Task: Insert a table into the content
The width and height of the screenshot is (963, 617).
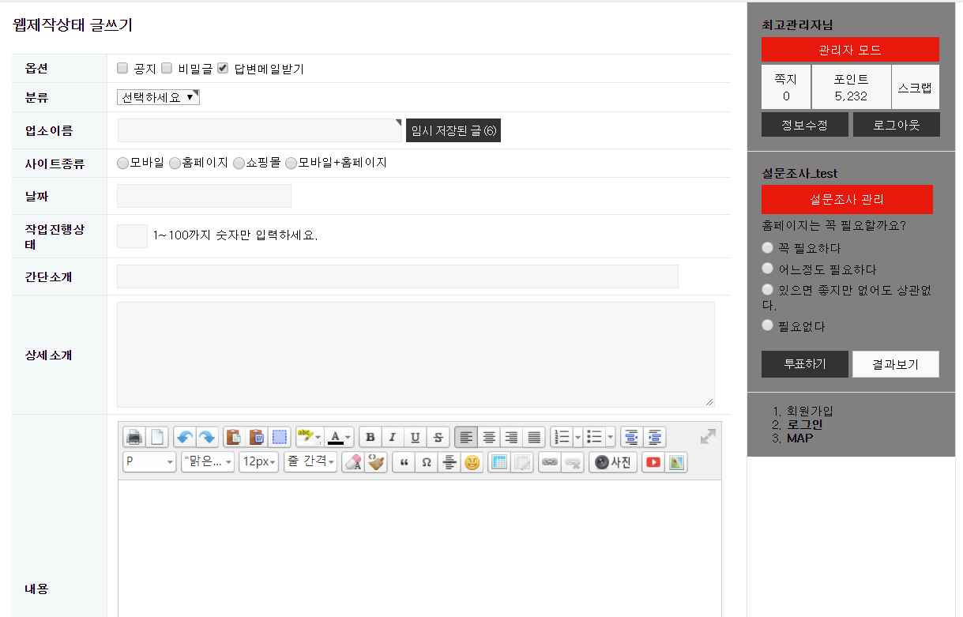Action: click(x=498, y=462)
